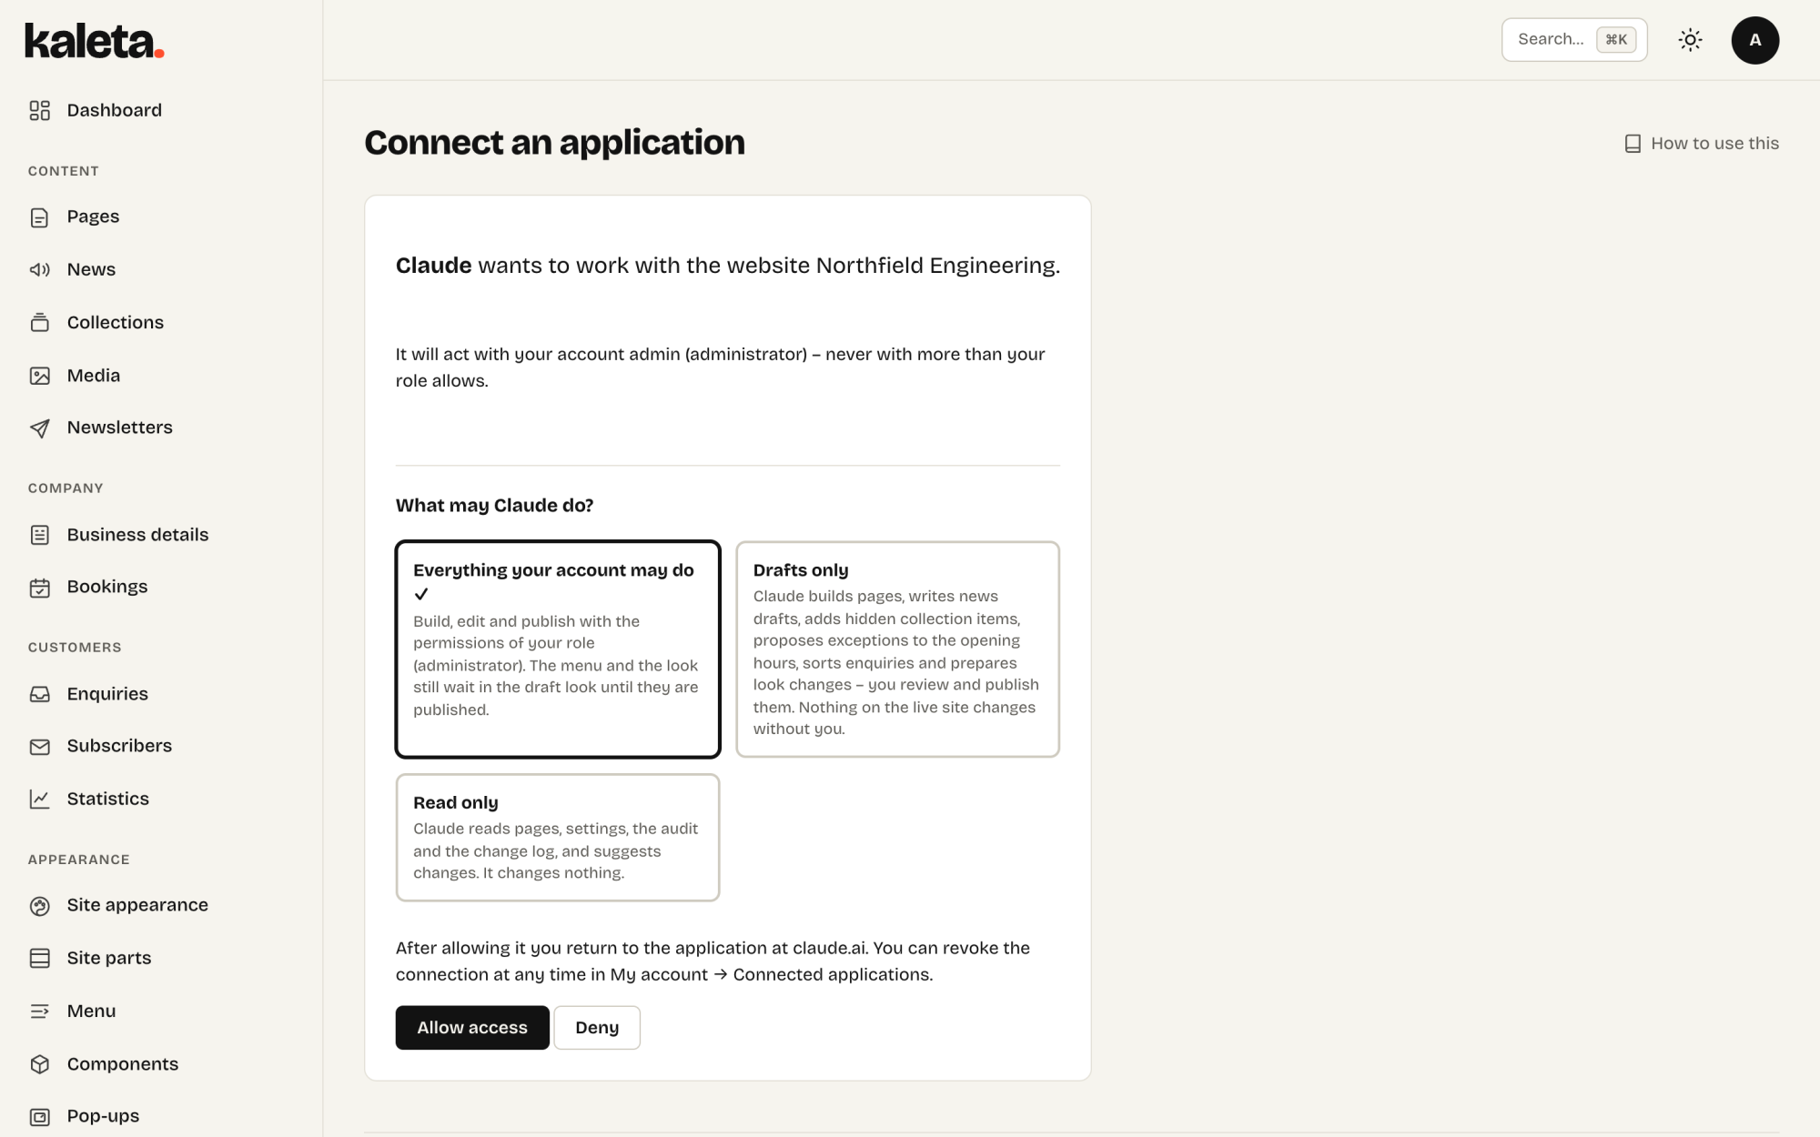Select the 'Drafts only' permission option
The width and height of the screenshot is (1820, 1137).
point(897,649)
